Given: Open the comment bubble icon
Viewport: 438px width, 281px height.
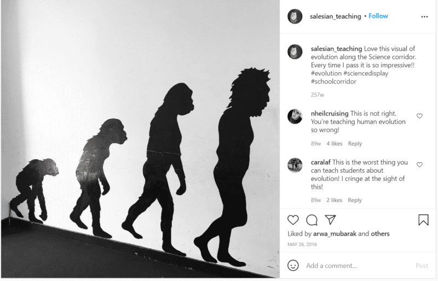Looking at the screenshot, I should pos(312,220).
